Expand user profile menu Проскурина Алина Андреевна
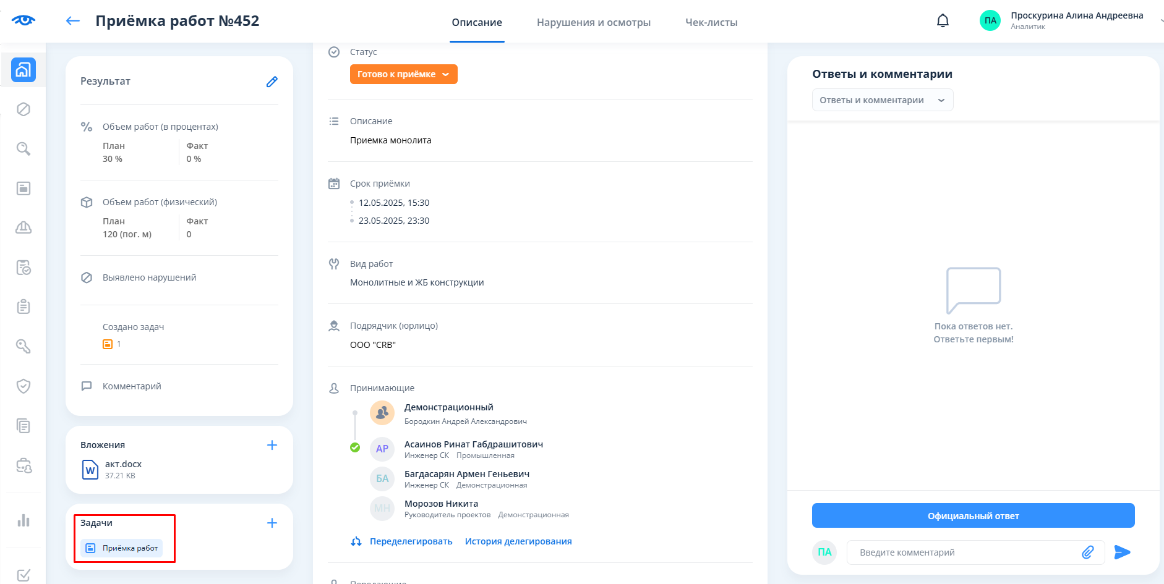 pos(1076,20)
